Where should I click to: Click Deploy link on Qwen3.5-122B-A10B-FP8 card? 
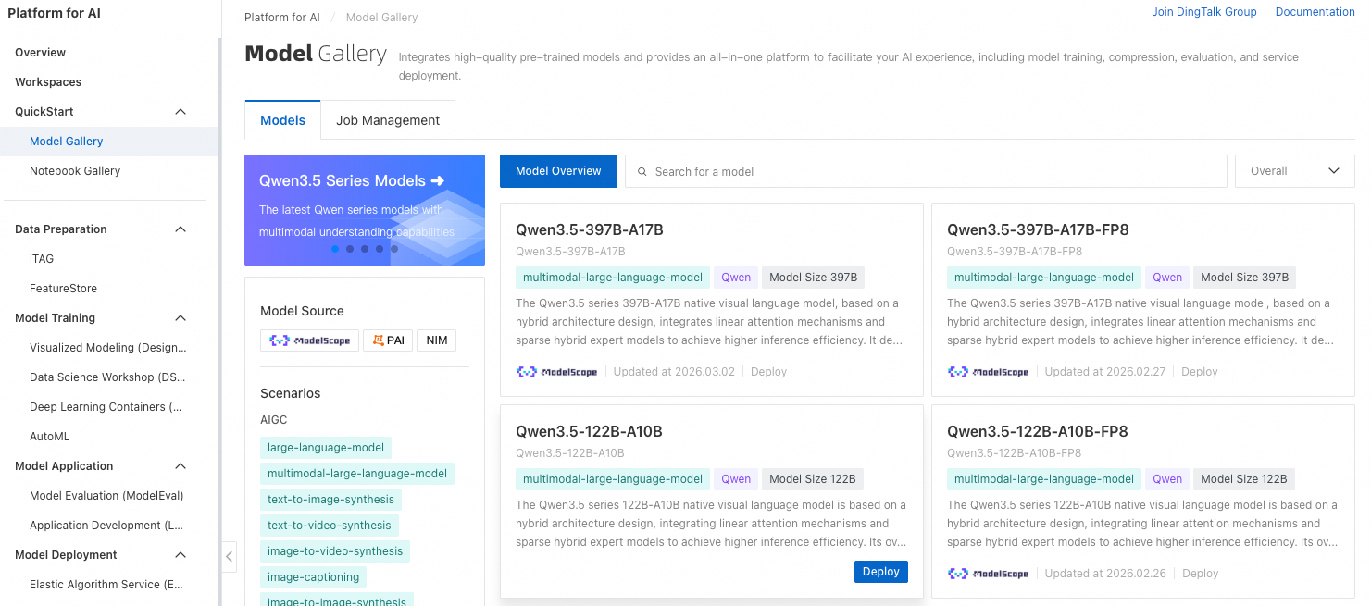1201,574
